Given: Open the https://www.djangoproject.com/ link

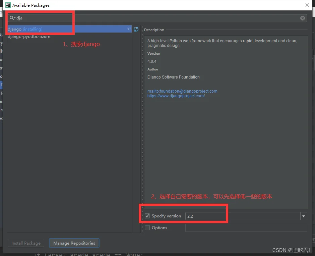Looking at the screenshot, I should coord(176,96).
